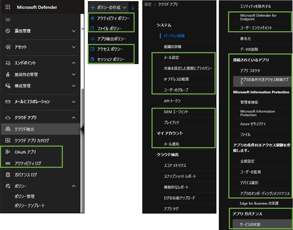Image resolution: width=293 pixels, height=230 pixels.
Task: Open メール設定 settings page
Action: [171, 57]
